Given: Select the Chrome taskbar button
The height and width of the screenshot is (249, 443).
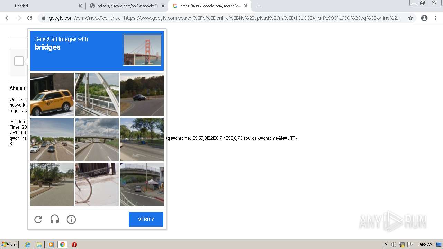Looking at the screenshot, I should [62, 245].
